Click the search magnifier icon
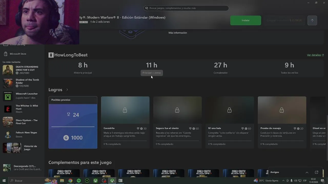The height and width of the screenshot is (184, 328). click(x=147, y=8)
